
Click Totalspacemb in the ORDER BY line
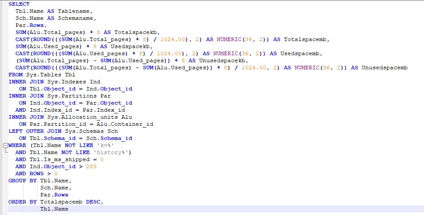coord(61,202)
